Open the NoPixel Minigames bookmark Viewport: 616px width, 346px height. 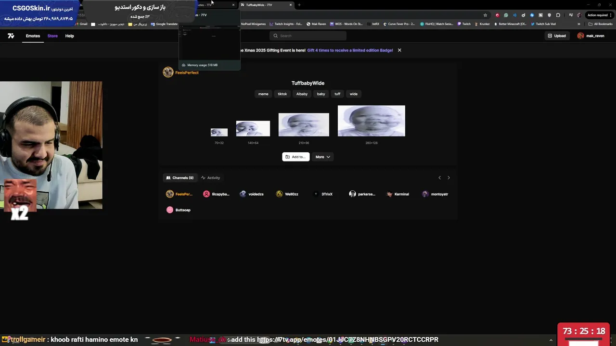tap(253, 24)
